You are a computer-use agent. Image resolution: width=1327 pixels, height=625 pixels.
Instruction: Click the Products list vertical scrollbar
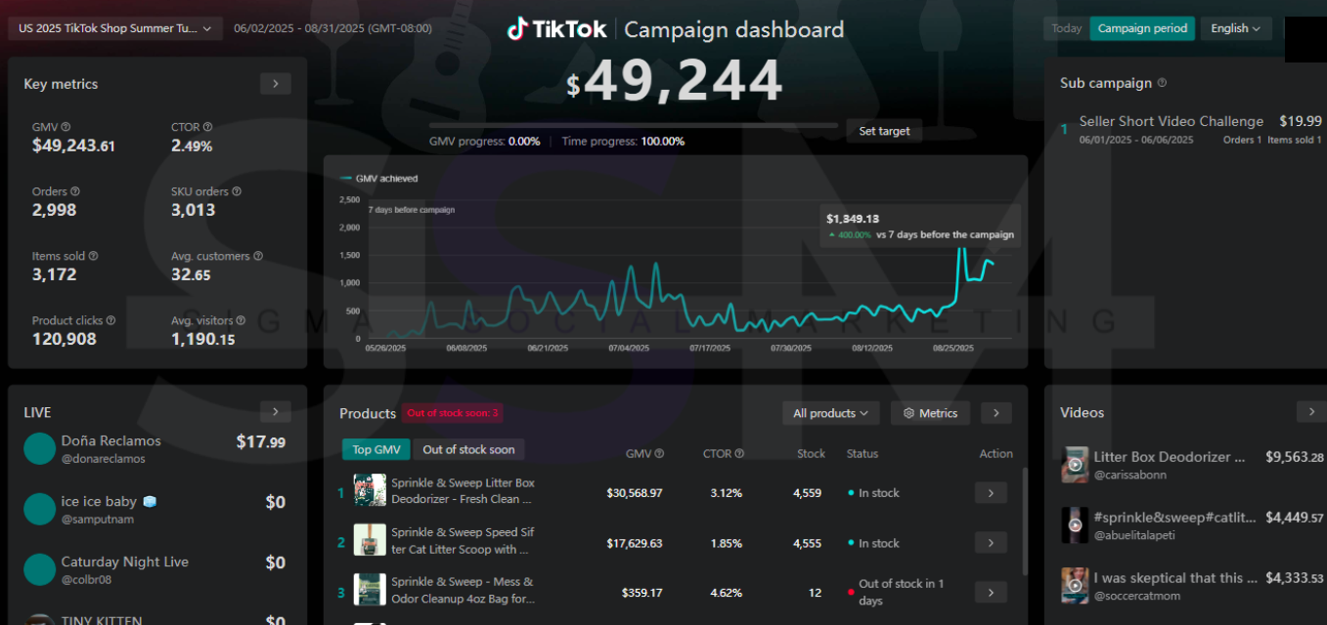click(x=1025, y=521)
